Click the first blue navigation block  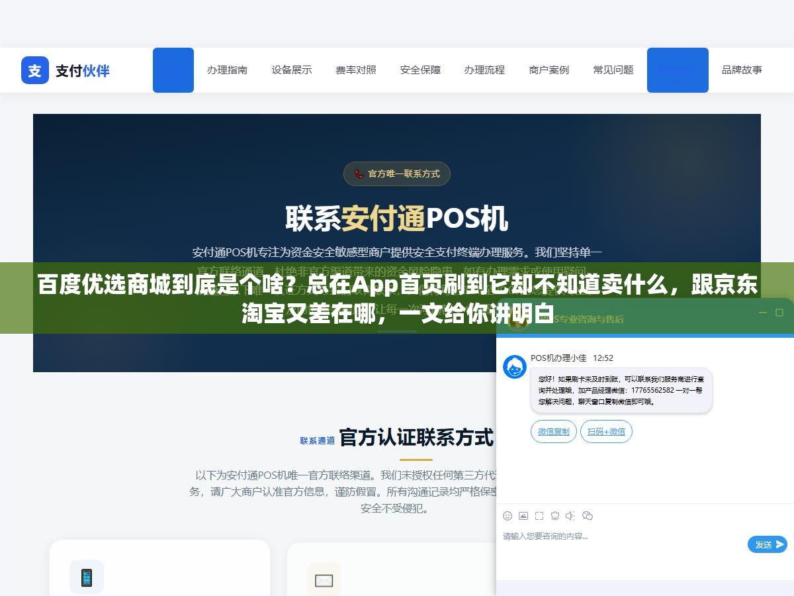click(173, 70)
